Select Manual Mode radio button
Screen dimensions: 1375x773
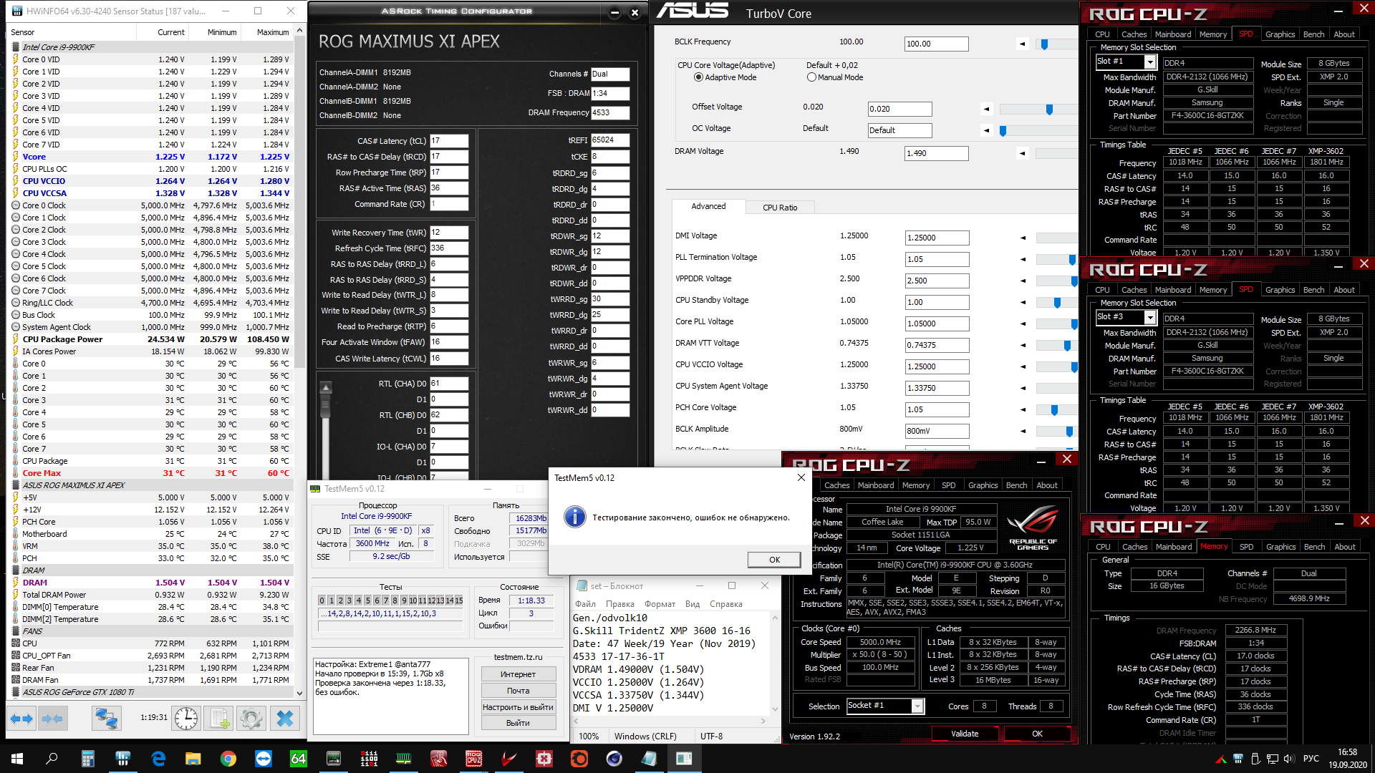(x=811, y=77)
